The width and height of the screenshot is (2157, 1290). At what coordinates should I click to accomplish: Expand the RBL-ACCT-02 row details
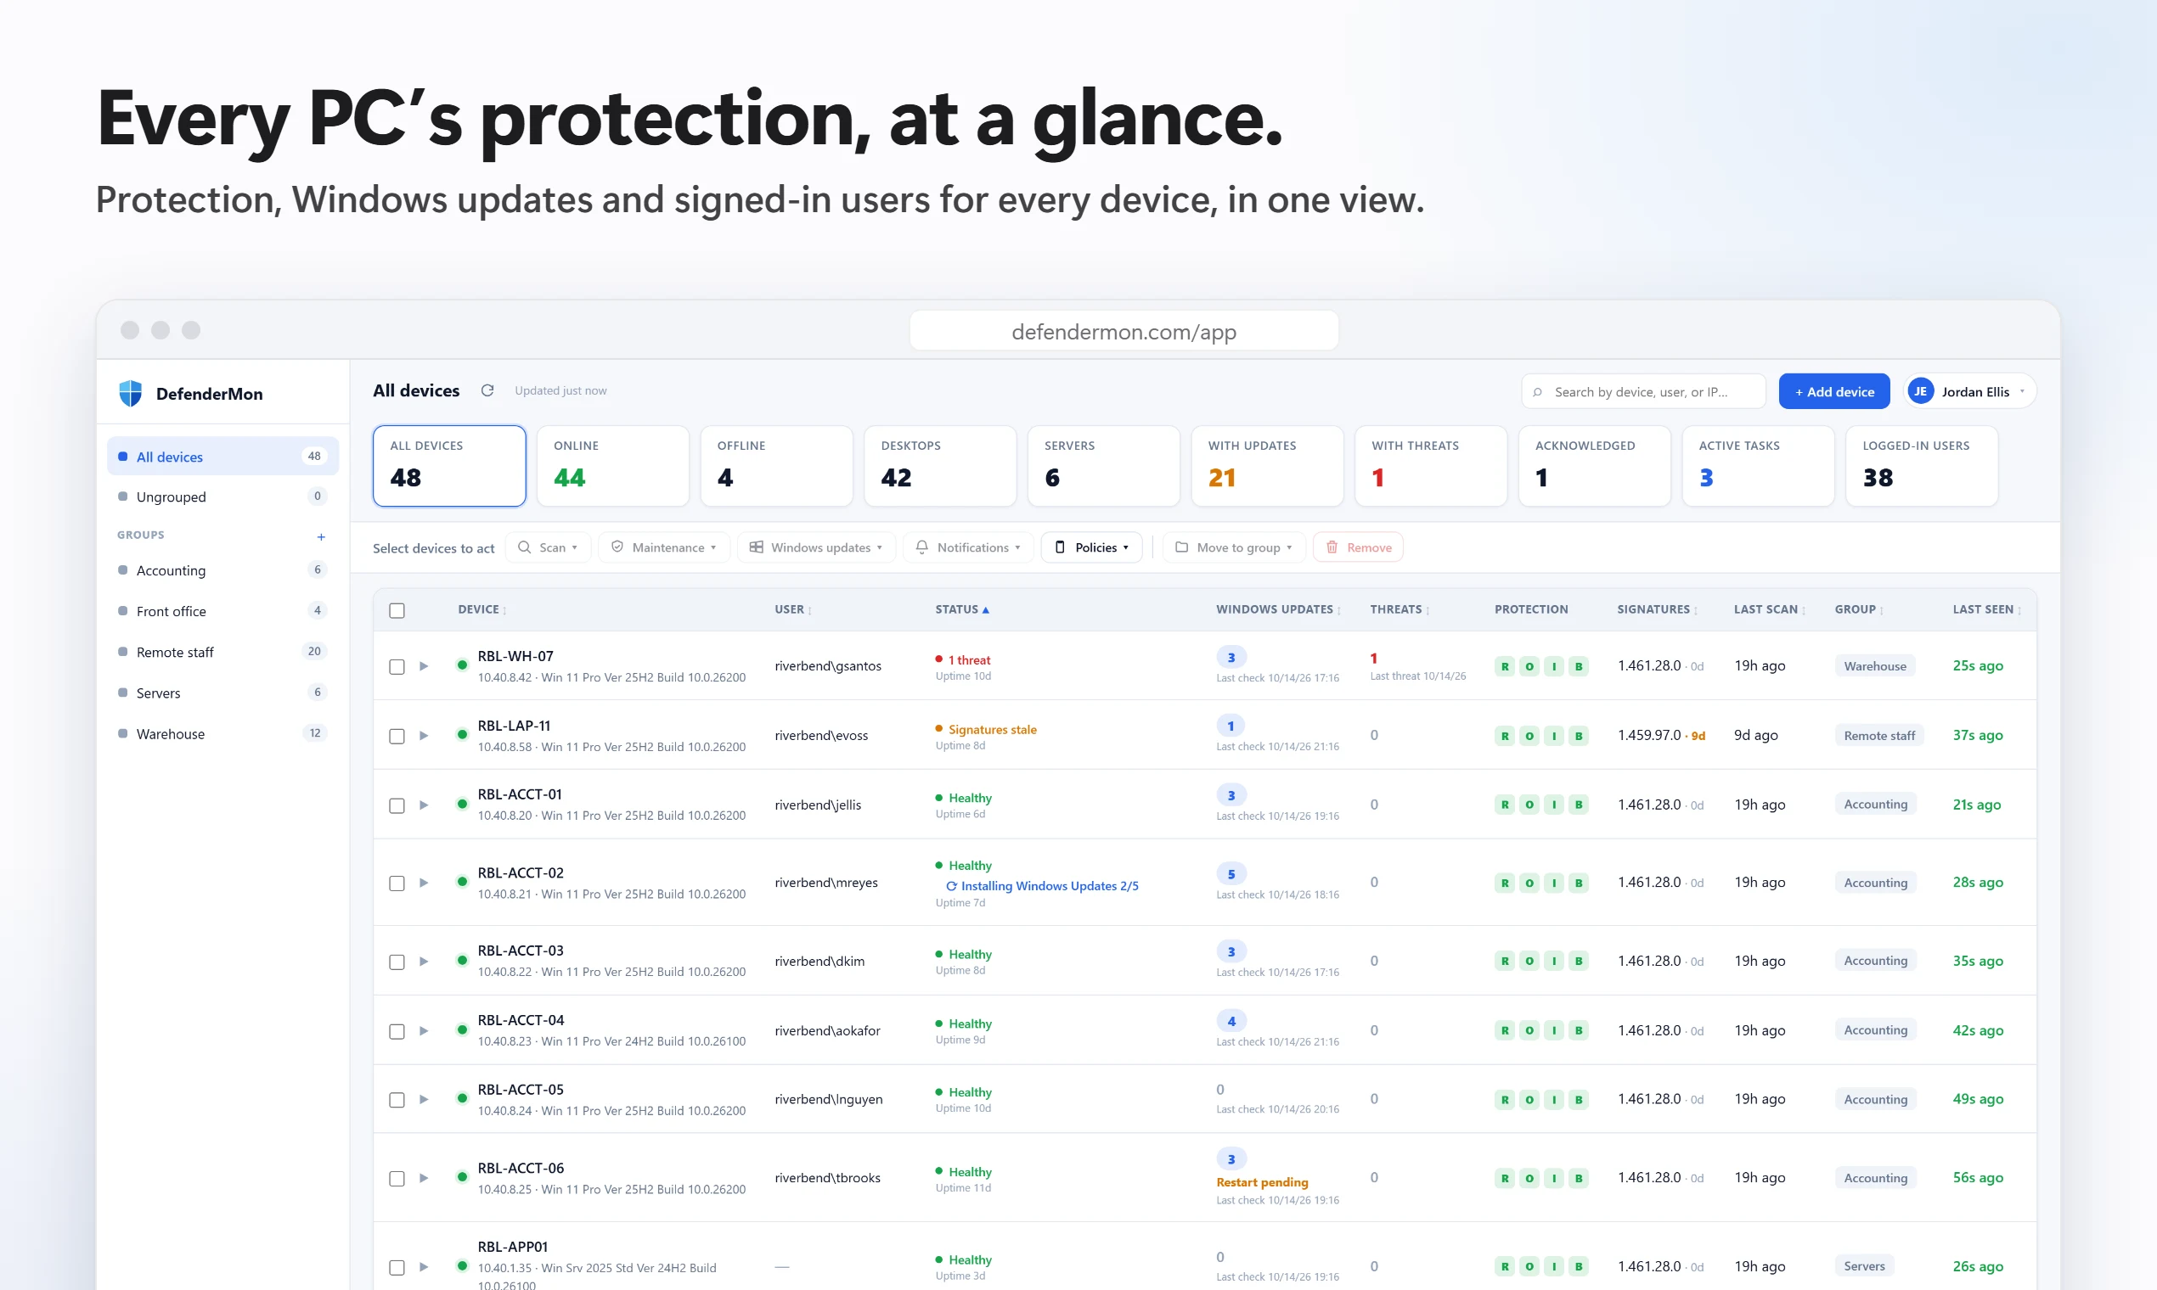coord(424,883)
